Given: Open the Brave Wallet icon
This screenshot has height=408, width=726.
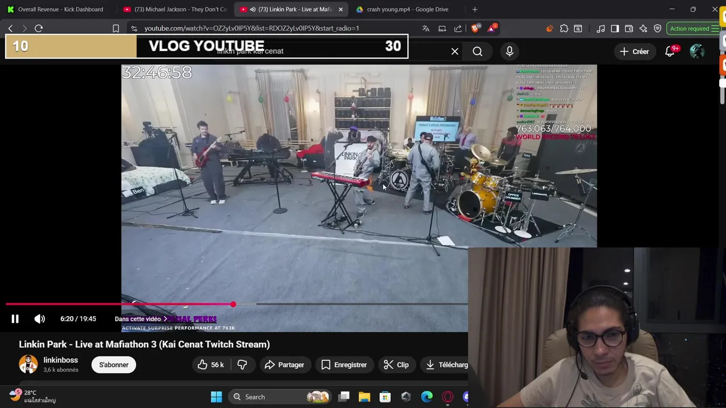Looking at the screenshot, I should coord(629,28).
